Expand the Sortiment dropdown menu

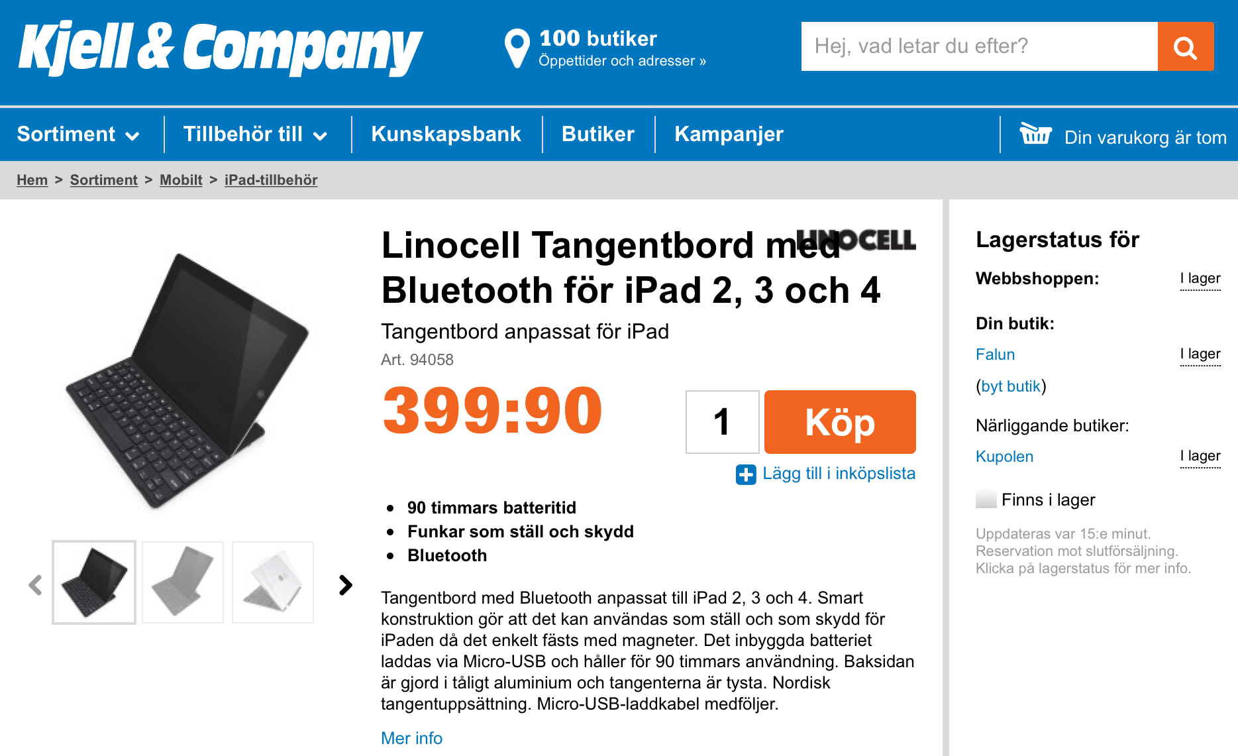point(78,135)
